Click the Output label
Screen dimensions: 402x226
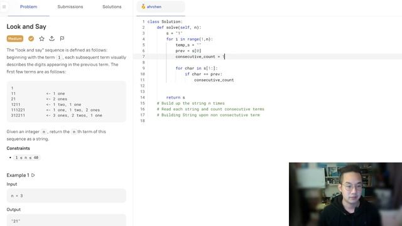[14, 210]
